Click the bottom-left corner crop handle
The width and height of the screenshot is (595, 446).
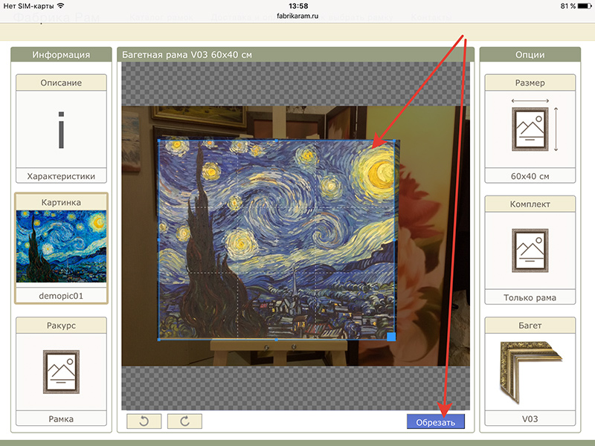click(x=158, y=340)
